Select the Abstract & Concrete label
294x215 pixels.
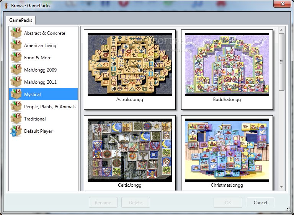tap(45, 33)
